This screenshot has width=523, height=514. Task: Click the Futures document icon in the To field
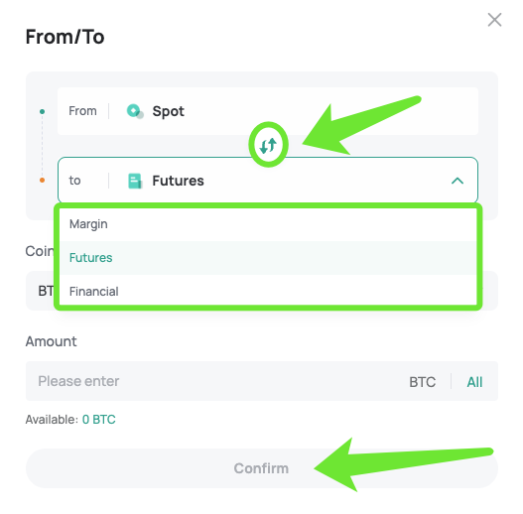point(135,181)
